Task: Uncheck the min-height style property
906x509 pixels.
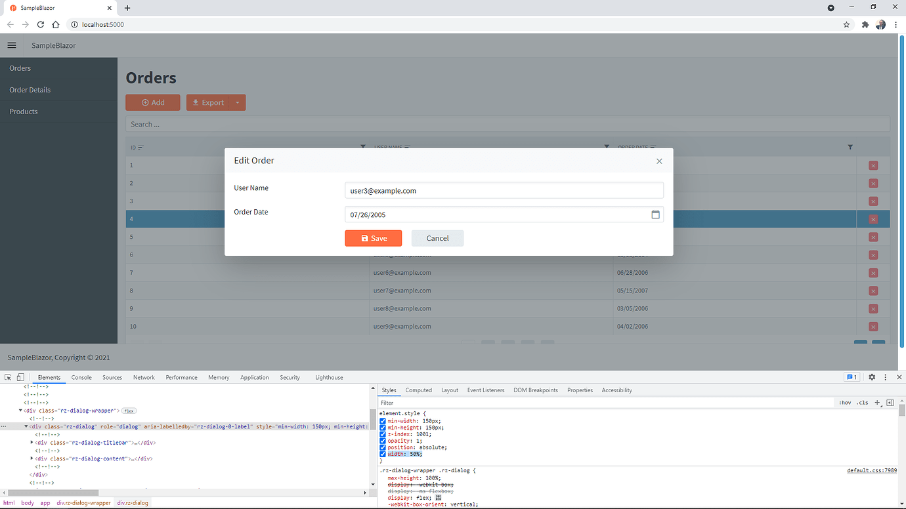Action: (x=383, y=428)
